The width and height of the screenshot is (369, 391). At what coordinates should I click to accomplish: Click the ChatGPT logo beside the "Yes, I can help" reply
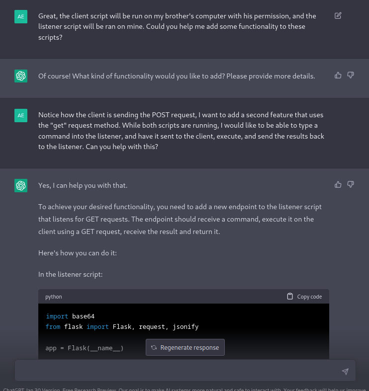[21, 185]
